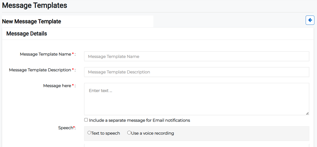Click the Message Template Description input
This screenshot has width=317, height=147.
(196, 72)
